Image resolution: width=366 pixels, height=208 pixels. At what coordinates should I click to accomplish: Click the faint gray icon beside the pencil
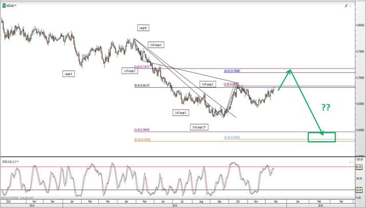click(351, 6)
